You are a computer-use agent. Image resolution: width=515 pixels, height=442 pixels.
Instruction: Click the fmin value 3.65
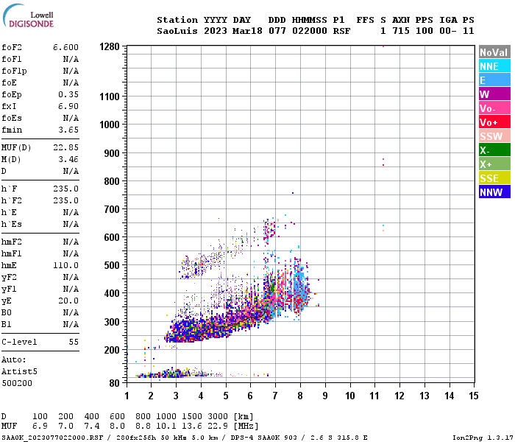(68, 130)
